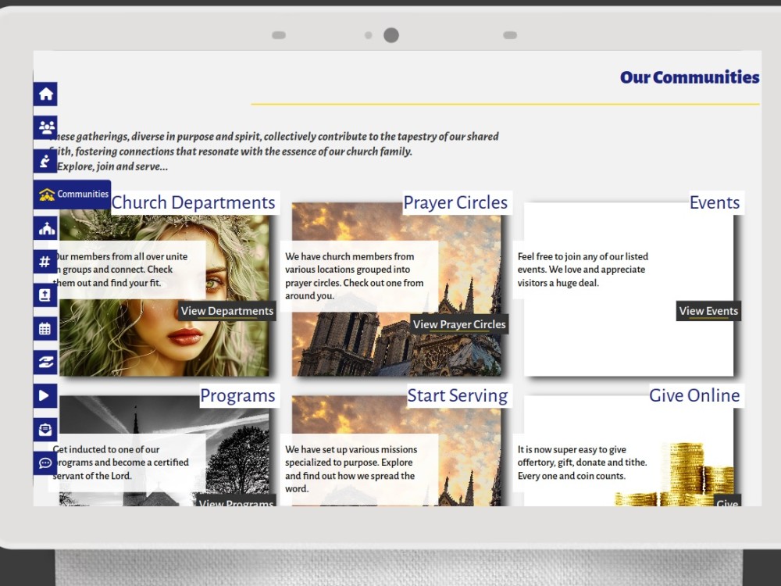Open the Start Serving card heading

tap(457, 395)
